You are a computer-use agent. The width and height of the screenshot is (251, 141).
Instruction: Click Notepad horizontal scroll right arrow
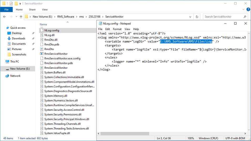coord(245,133)
